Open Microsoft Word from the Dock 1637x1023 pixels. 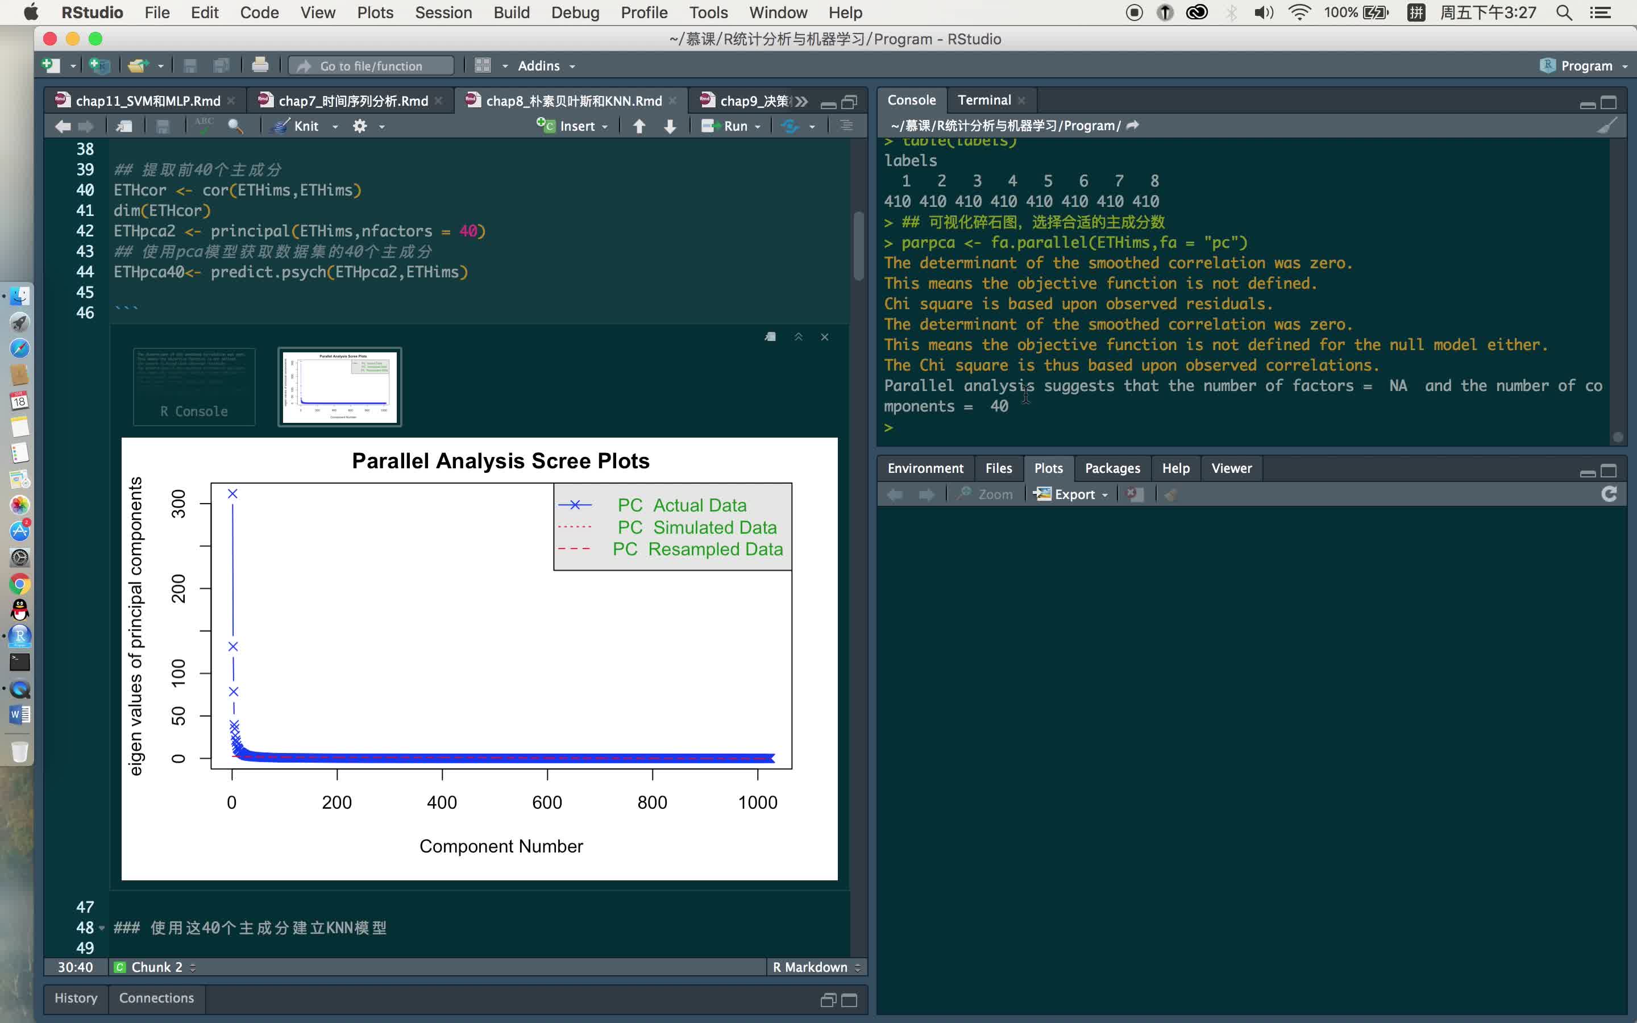click(20, 714)
